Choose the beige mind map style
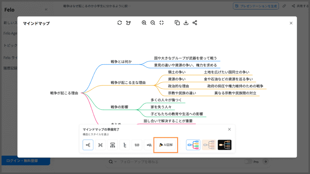Image resolution: width=310 pixels, height=174 pixels. tap(209, 145)
